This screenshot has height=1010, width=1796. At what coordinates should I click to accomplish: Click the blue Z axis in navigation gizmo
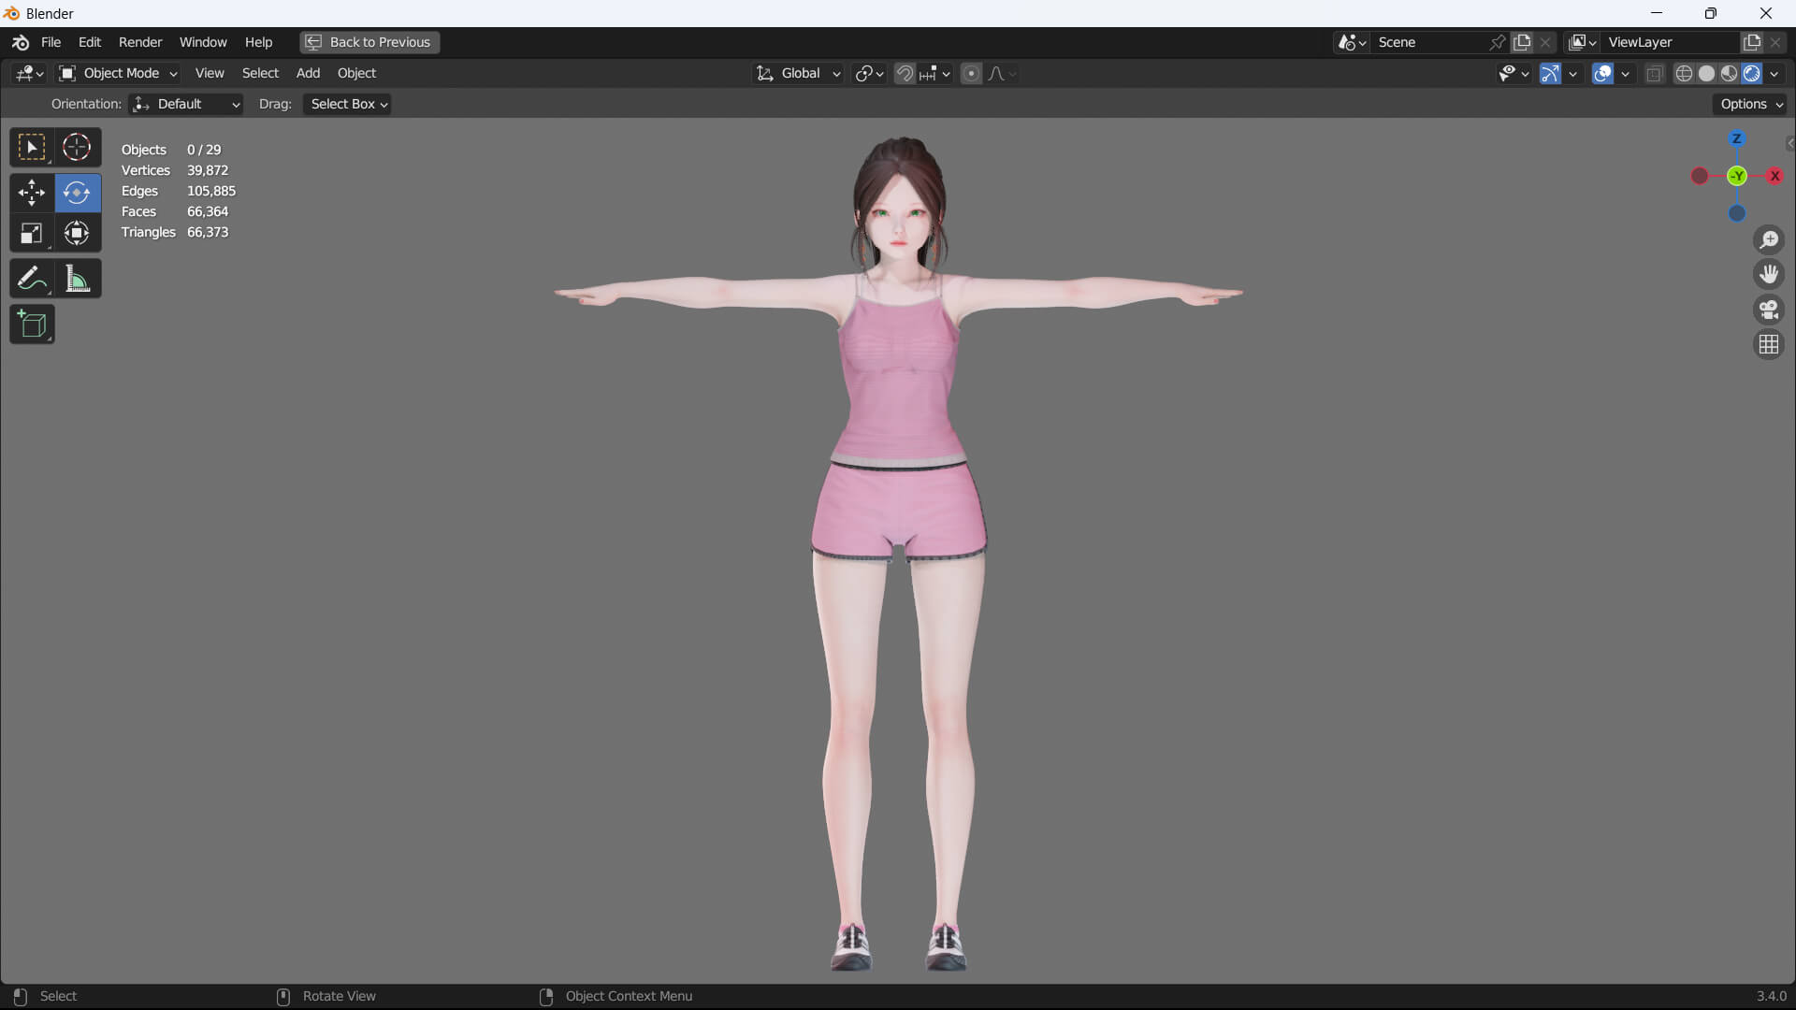click(1736, 139)
